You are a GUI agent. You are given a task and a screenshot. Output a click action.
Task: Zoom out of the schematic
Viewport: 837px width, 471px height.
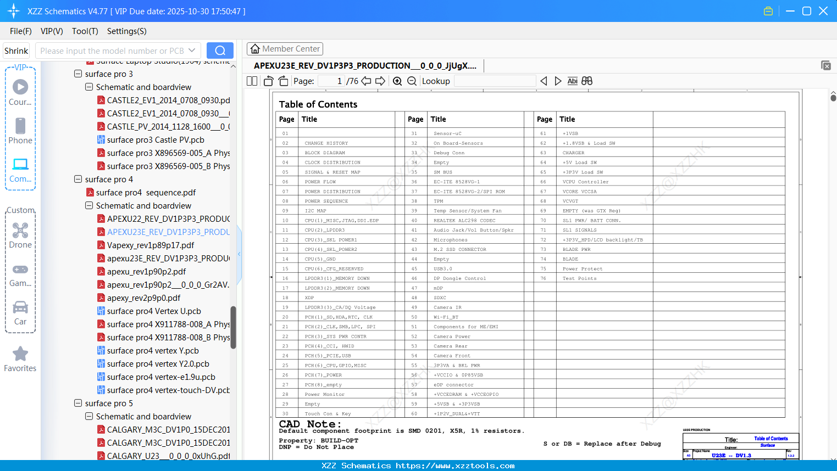(x=412, y=81)
